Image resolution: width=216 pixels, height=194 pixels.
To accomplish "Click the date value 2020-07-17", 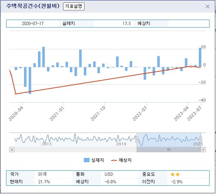I will (x=33, y=24).
